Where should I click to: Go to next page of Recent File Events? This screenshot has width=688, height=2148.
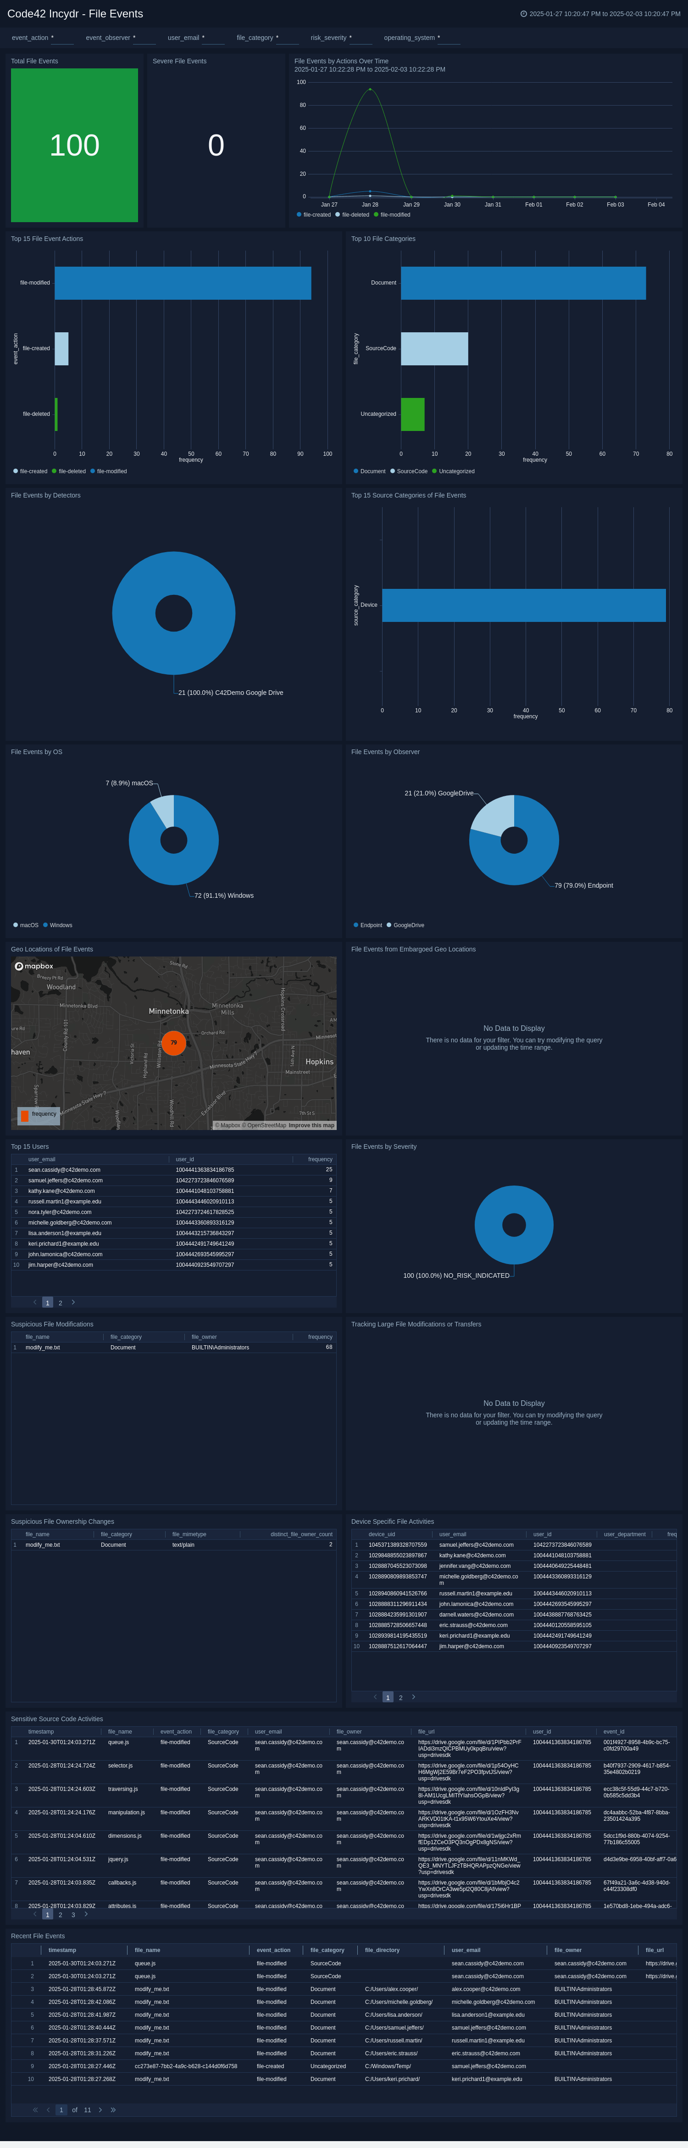coord(100,2109)
